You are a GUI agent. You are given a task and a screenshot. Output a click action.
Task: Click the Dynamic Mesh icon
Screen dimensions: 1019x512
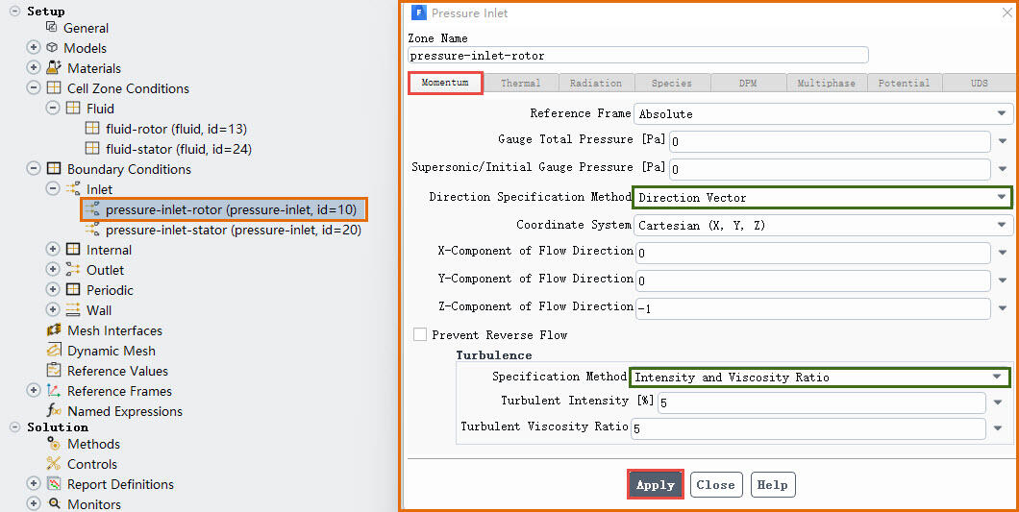pyautogui.click(x=54, y=351)
